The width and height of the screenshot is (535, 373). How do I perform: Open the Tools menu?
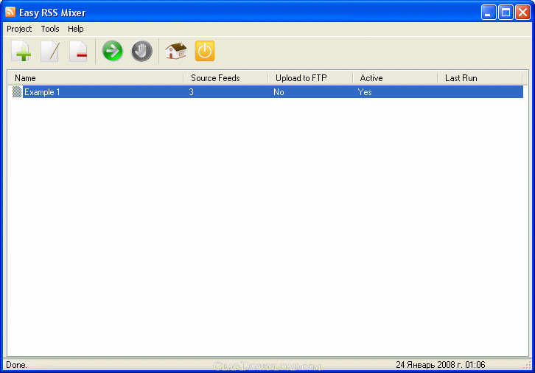pos(50,29)
